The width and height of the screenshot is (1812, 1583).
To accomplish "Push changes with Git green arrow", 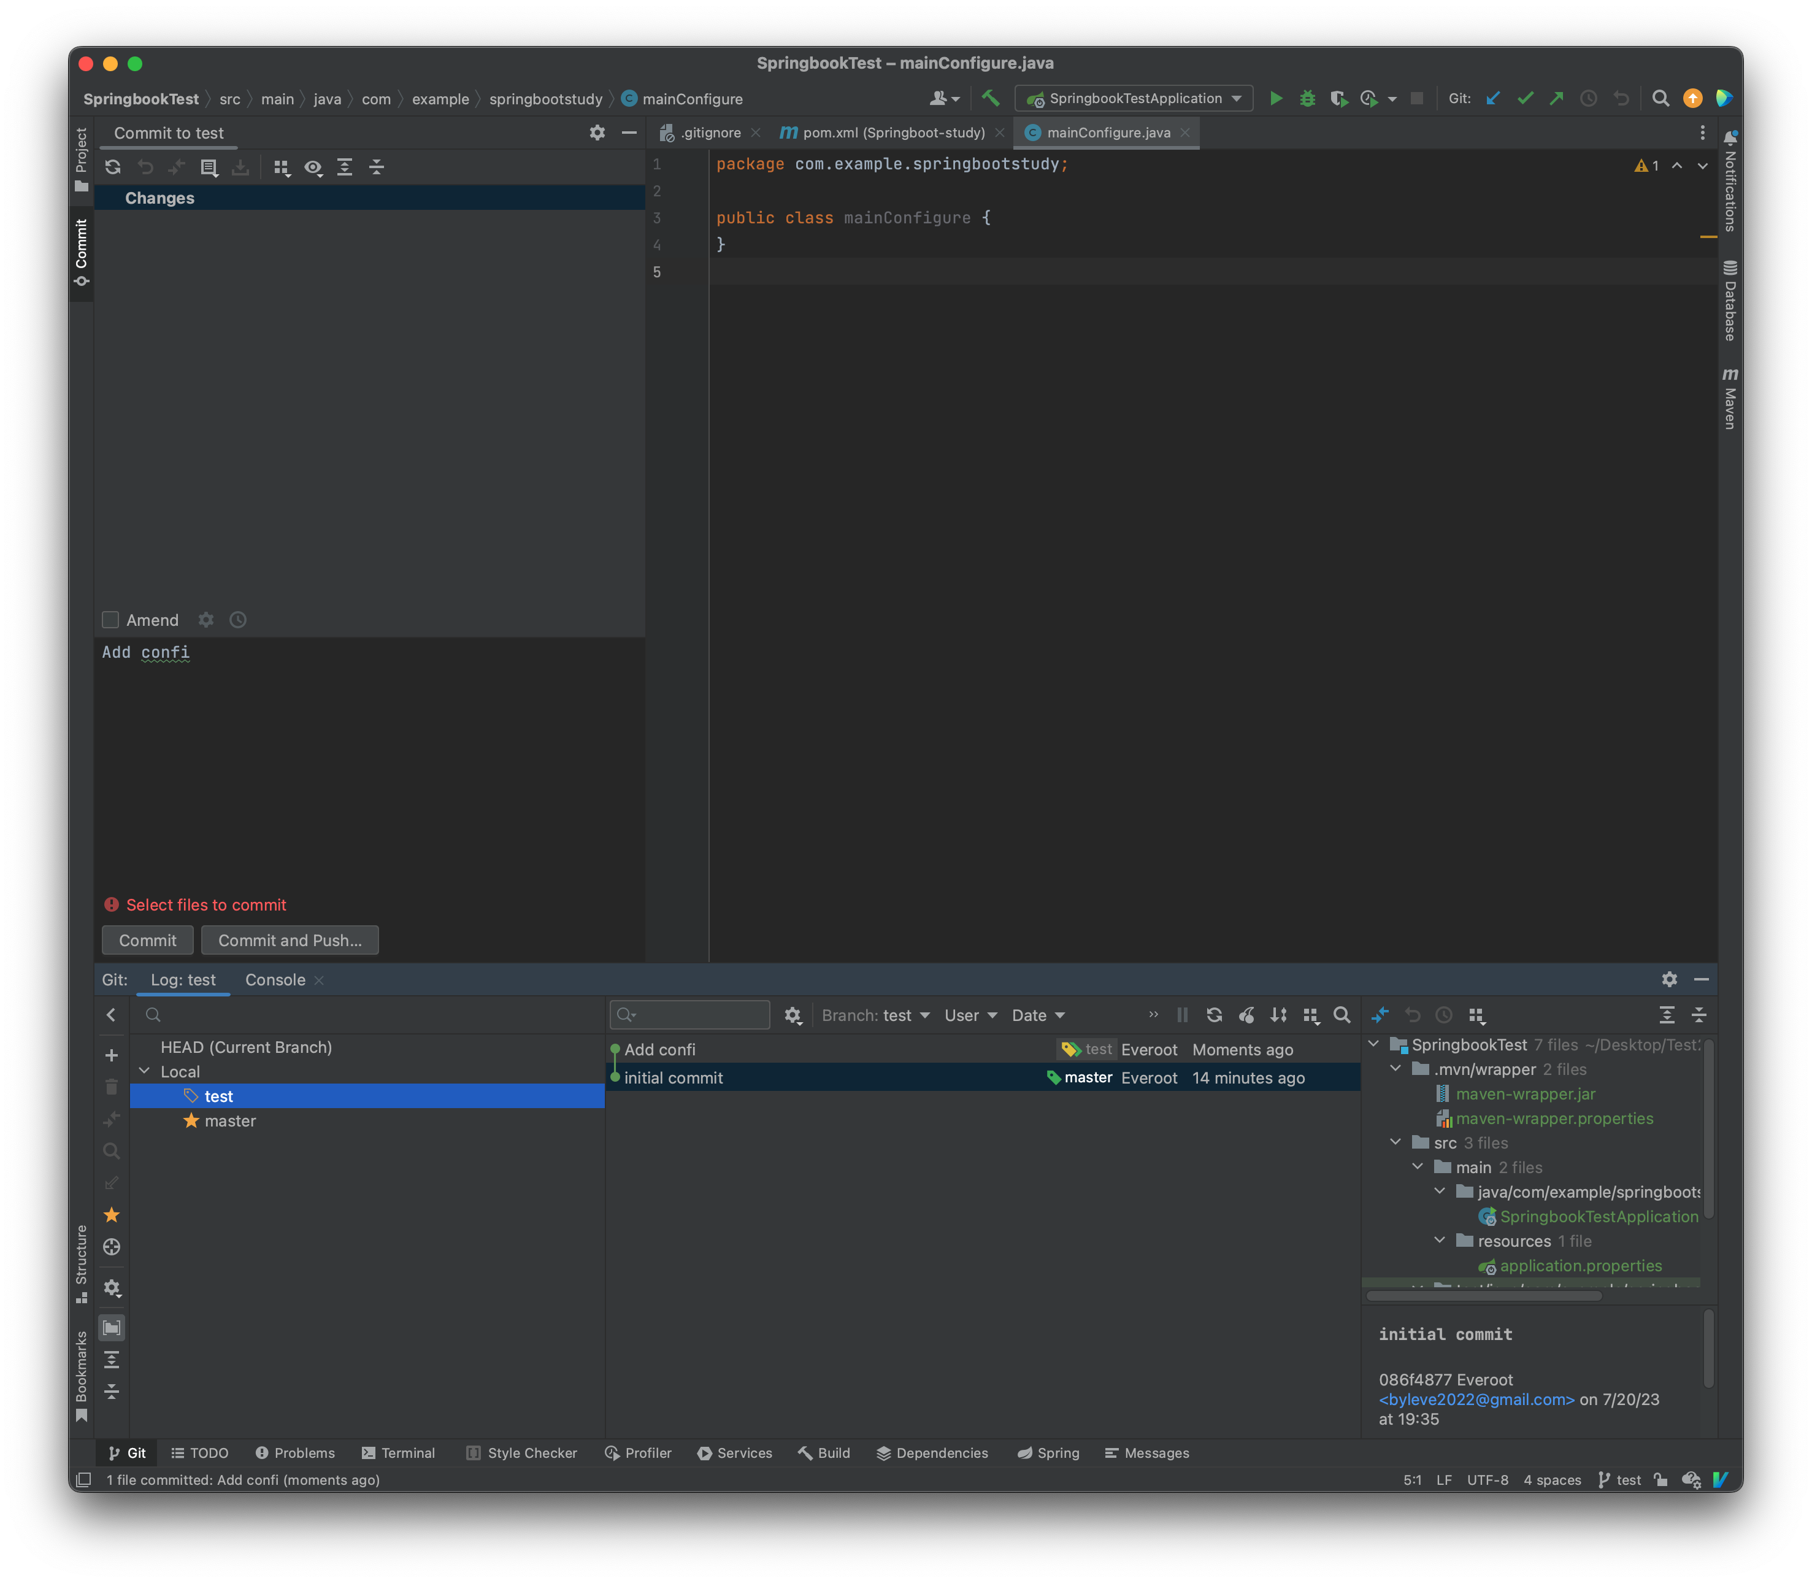I will coord(1556,99).
